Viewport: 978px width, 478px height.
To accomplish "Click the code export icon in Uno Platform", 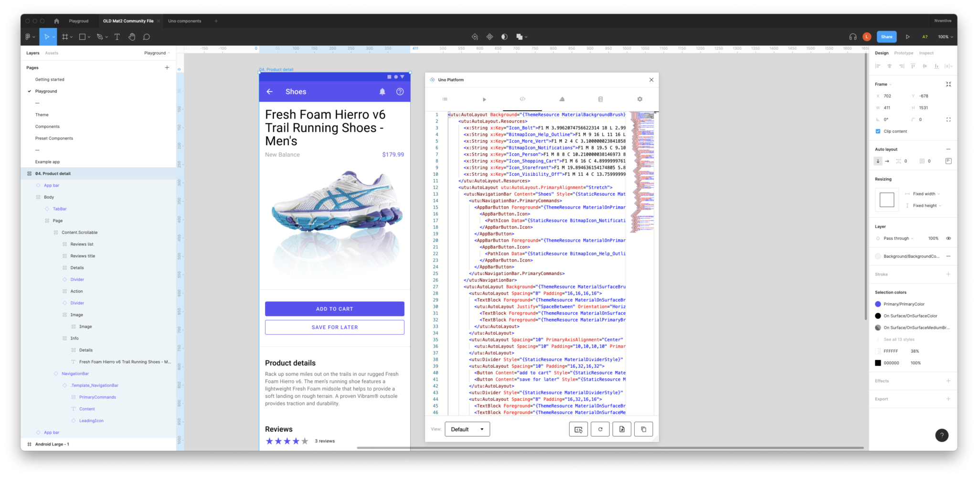I will coord(578,429).
